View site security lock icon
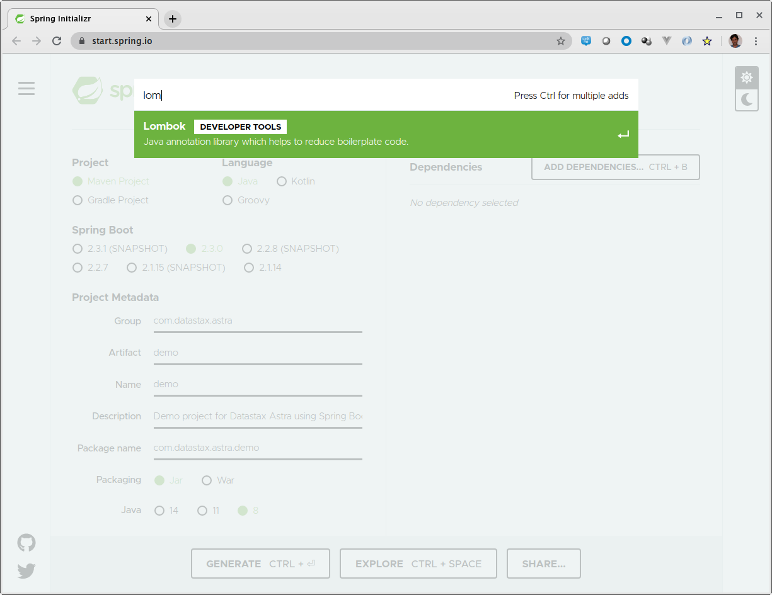The width and height of the screenshot is (772, 595). click(x=81, y=41)
